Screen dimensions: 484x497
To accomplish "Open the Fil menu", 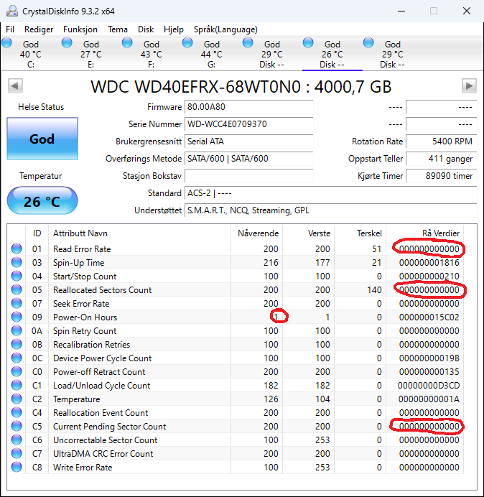I will [x=10, y=29].
